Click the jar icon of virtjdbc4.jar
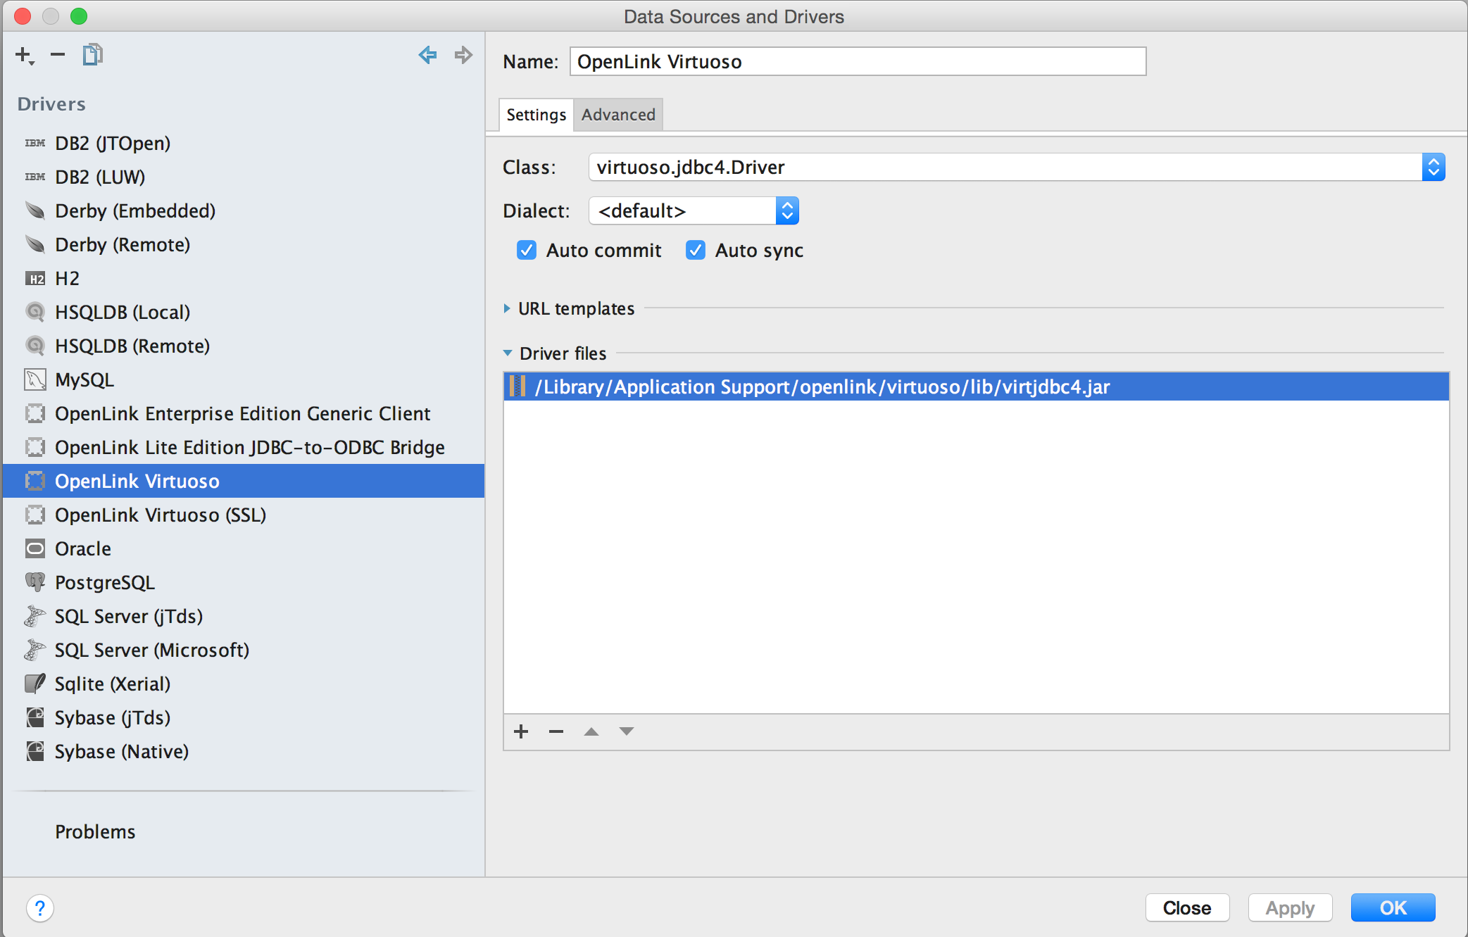Screen dimensions: 1468x937 click(x=517, y=386)
